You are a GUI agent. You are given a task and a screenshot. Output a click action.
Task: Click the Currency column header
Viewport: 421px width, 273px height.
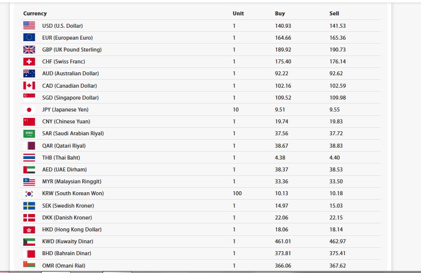point(35,13)
